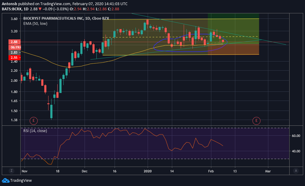The width and height of the screenshot is (305, 186).
Task: Click the 2.00 price axis value
Action: [x=14, y=81]
